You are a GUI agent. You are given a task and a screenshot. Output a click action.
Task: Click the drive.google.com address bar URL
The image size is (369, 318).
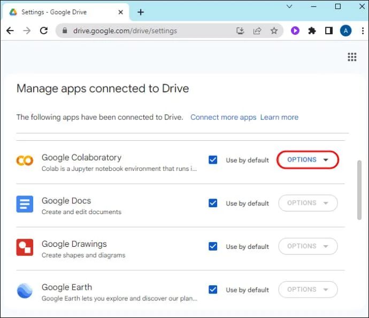coord(125,31)
